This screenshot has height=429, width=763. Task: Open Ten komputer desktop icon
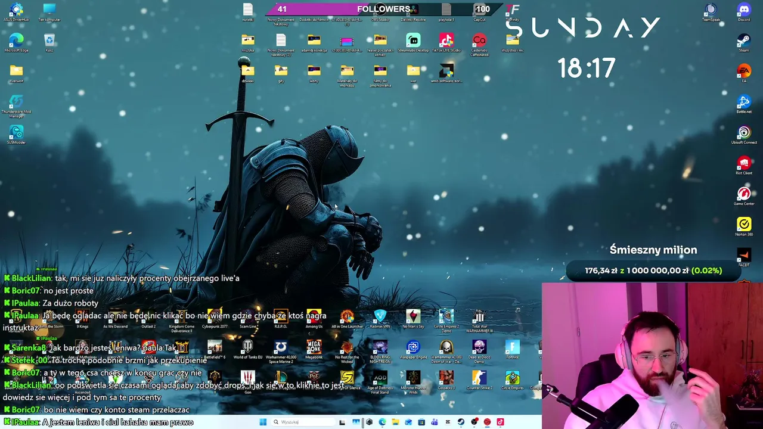(x=49, y=12)
